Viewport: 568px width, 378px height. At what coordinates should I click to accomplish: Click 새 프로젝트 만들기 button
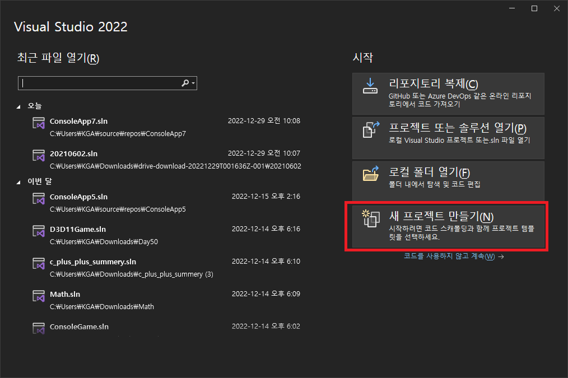click(x=448, y=227)
